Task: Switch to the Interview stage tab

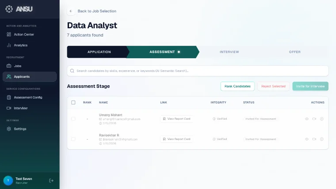Action: (x=229, y=52)
